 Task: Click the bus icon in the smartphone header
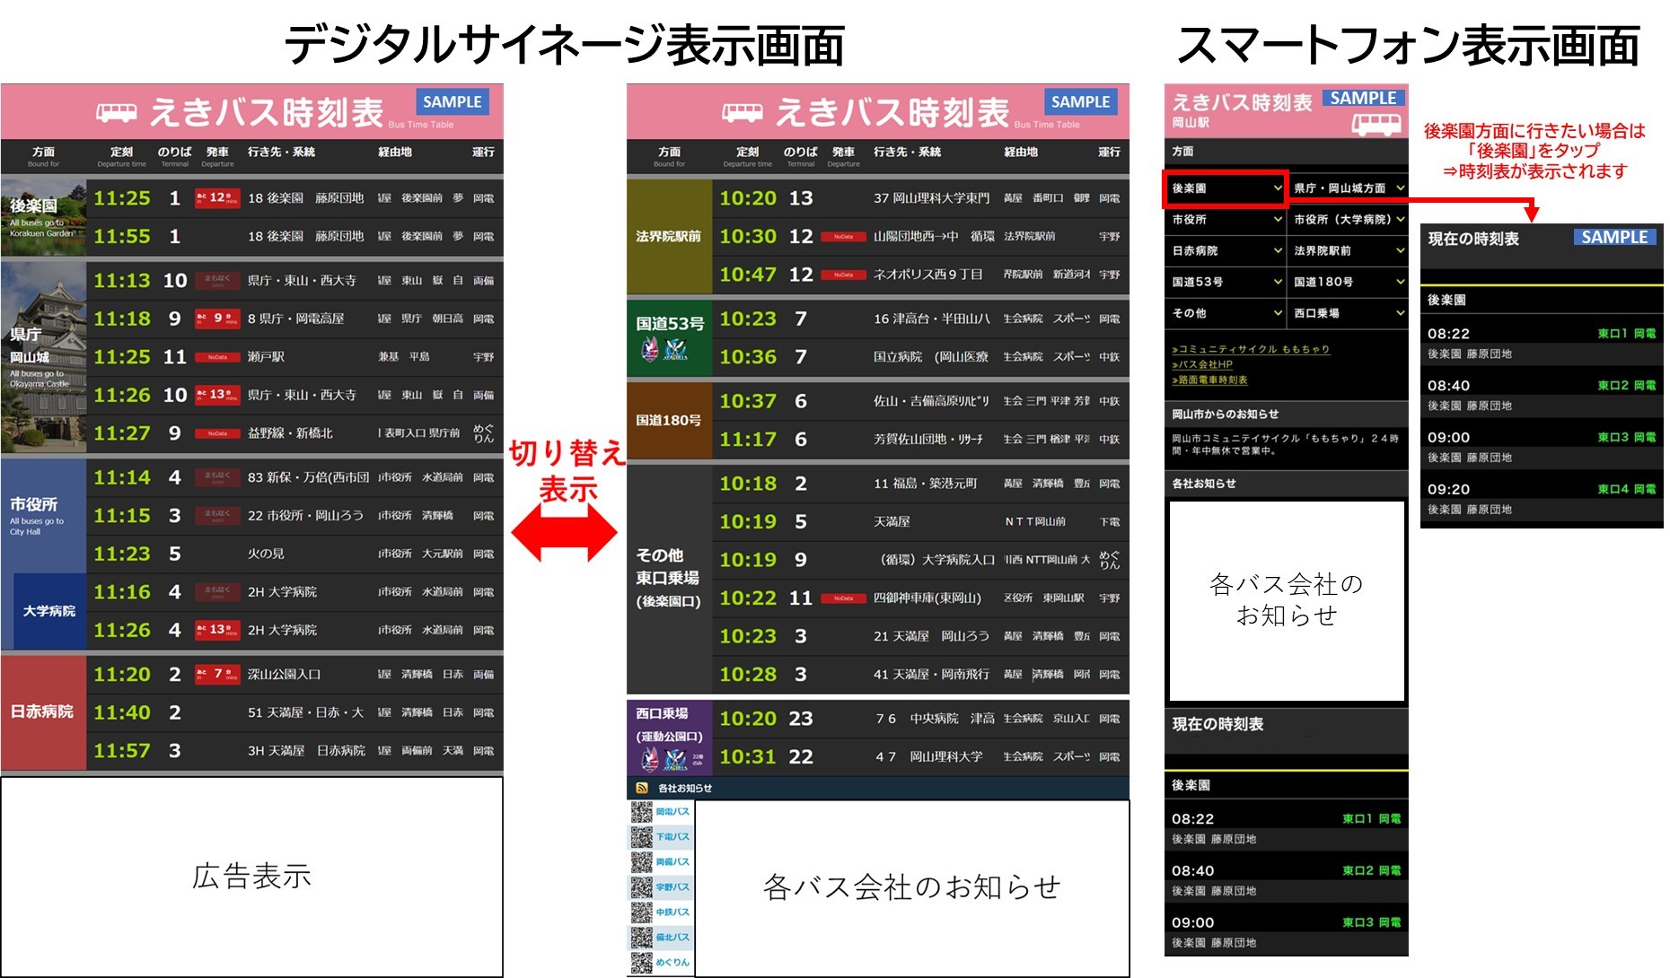pyautogui.click(x=1376, y=124)
